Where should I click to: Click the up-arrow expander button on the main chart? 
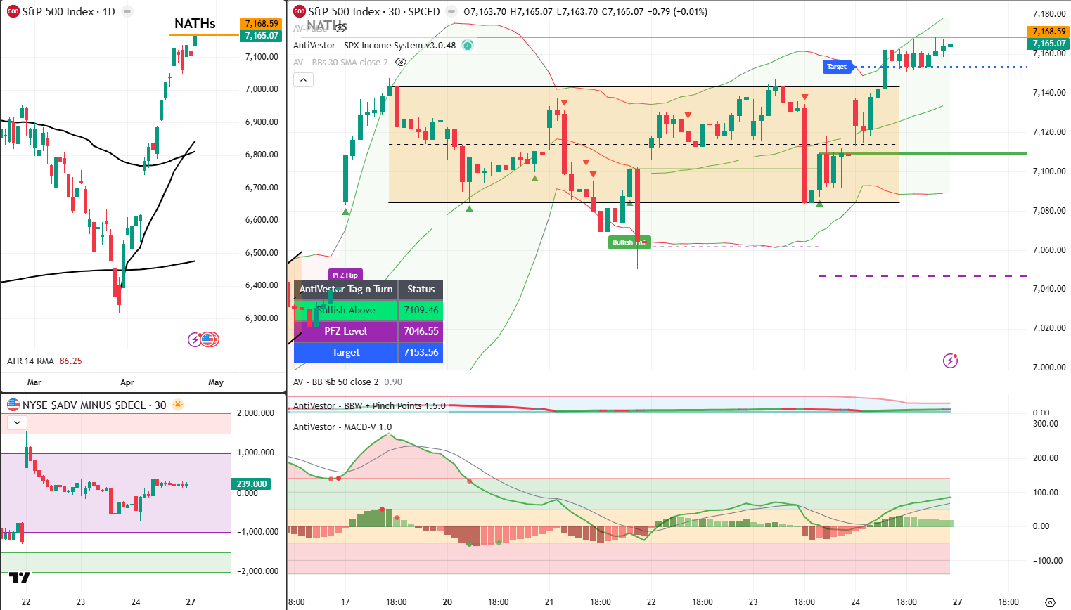click(x=303, y=79)
